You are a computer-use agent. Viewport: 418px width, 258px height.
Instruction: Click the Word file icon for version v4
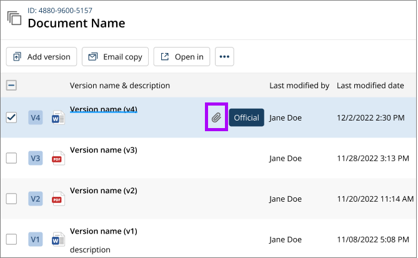point(58,117)
